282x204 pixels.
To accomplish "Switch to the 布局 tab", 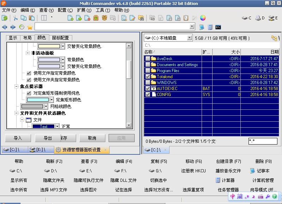I will [27, 38].
